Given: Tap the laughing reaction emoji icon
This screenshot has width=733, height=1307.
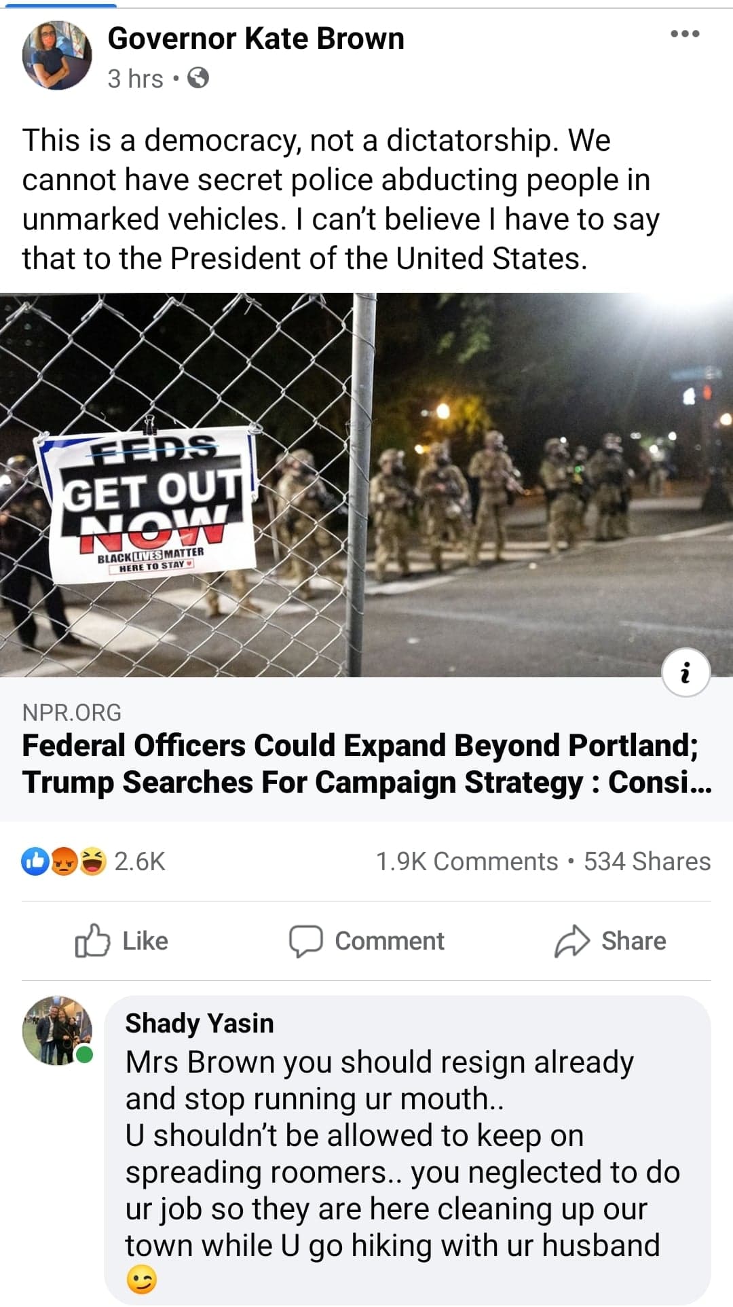Looking at the screenshot, I should pyautogui.click(x=93, y=861).
